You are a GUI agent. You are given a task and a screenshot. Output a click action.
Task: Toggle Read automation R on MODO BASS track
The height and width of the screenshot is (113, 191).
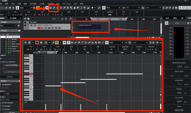53,28
